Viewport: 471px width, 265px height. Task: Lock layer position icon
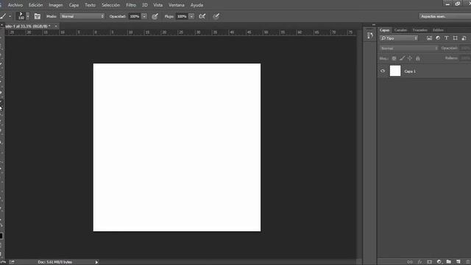coord(410,58)
